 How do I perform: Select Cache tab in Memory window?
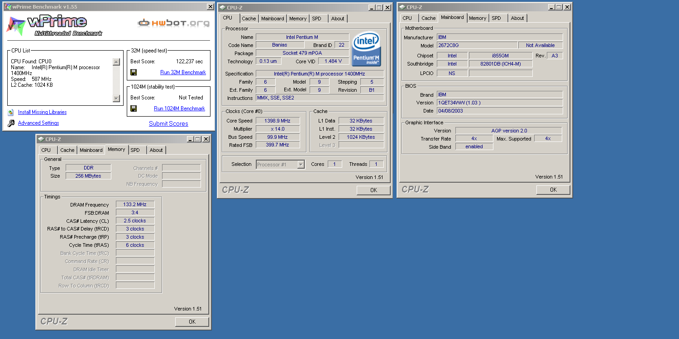(67, 150)
